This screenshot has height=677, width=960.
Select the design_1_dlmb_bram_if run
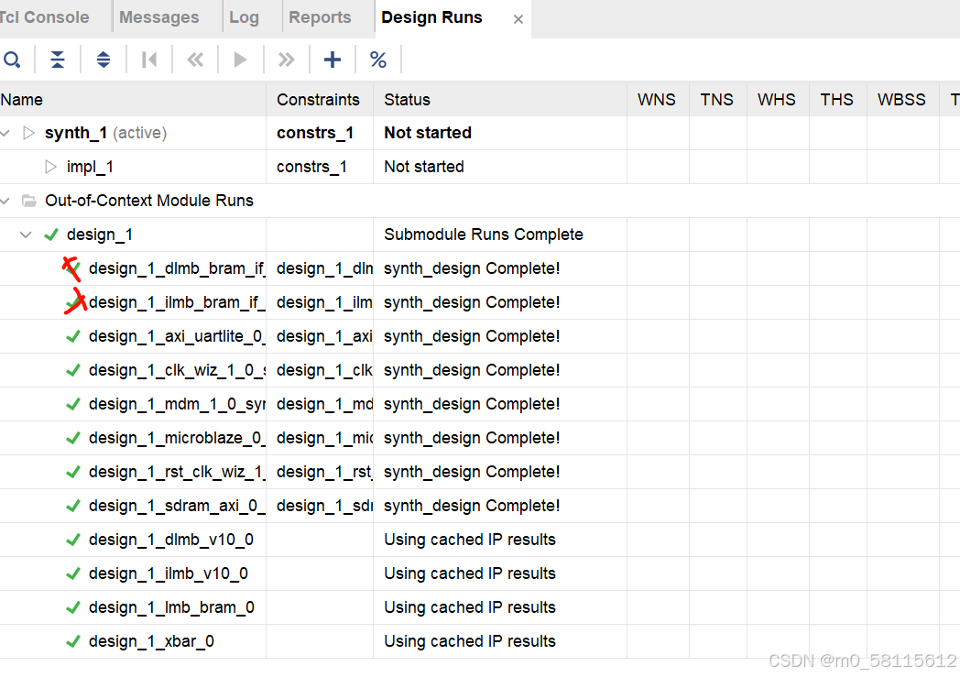coord(177,268)
